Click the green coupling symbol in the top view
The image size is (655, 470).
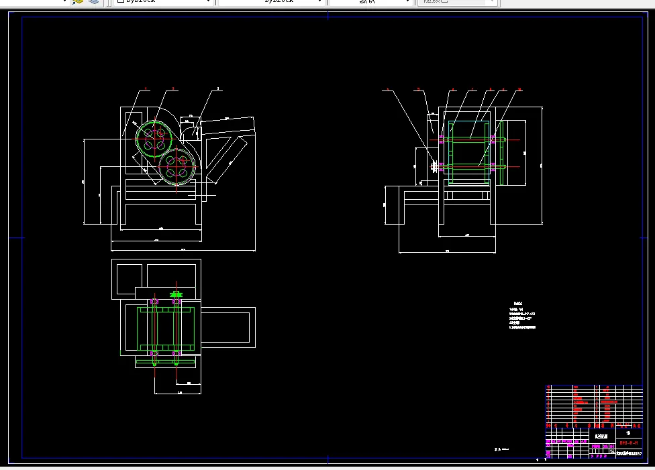pyautogui.click(x=176, y=295)
